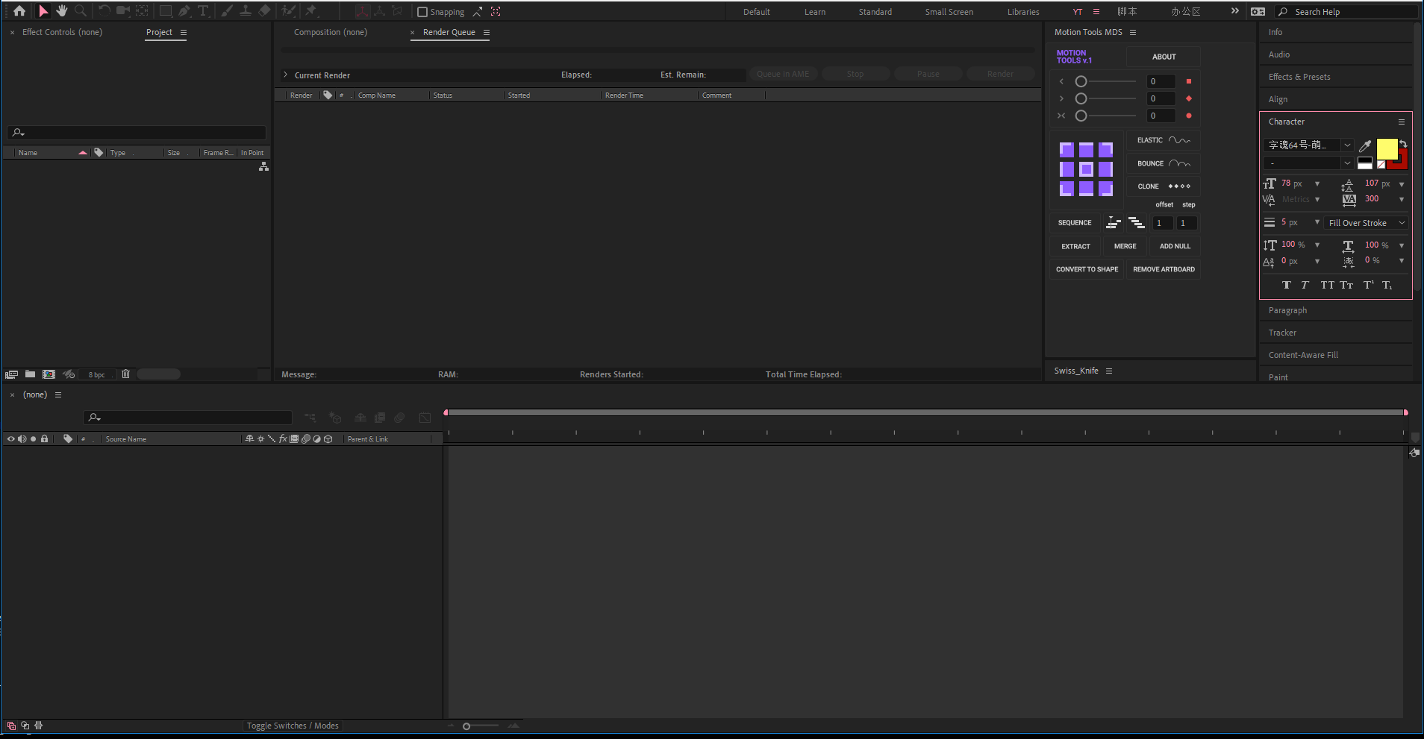Screen dimensions: 1424x739
Task: Select the Puppet Pin tool
Action: [311, 11]
